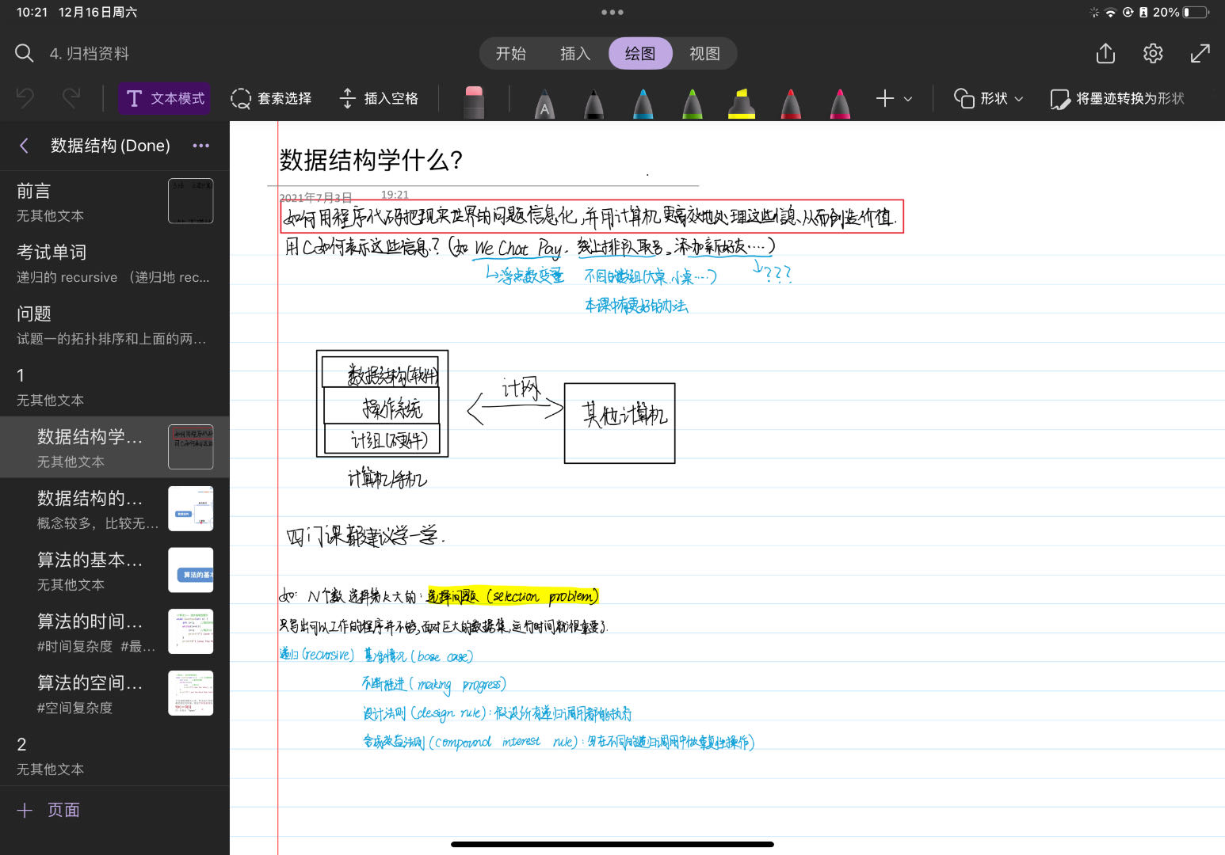
Task: Pick the blue pen
Action: coord(643,103)
